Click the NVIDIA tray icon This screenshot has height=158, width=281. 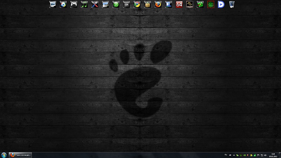244,155
